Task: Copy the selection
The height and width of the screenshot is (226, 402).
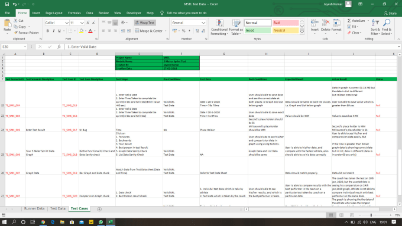Action: (x=20, y=27)
